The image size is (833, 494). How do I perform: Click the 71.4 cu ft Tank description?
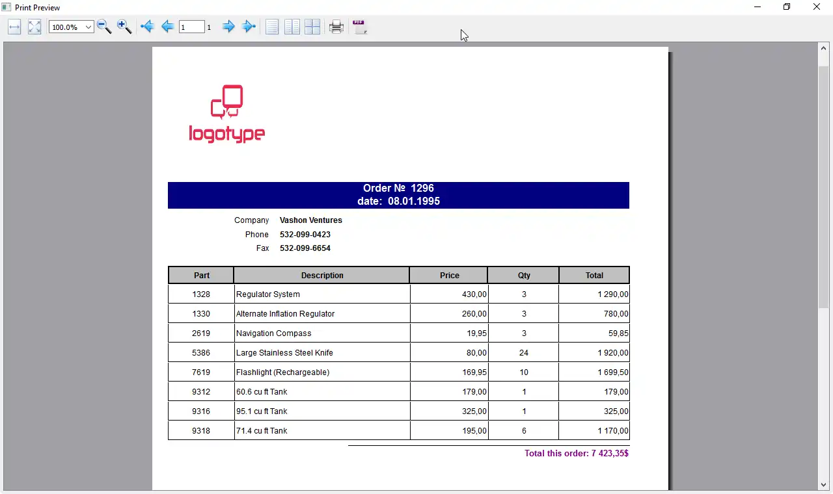tap(262, 431)
